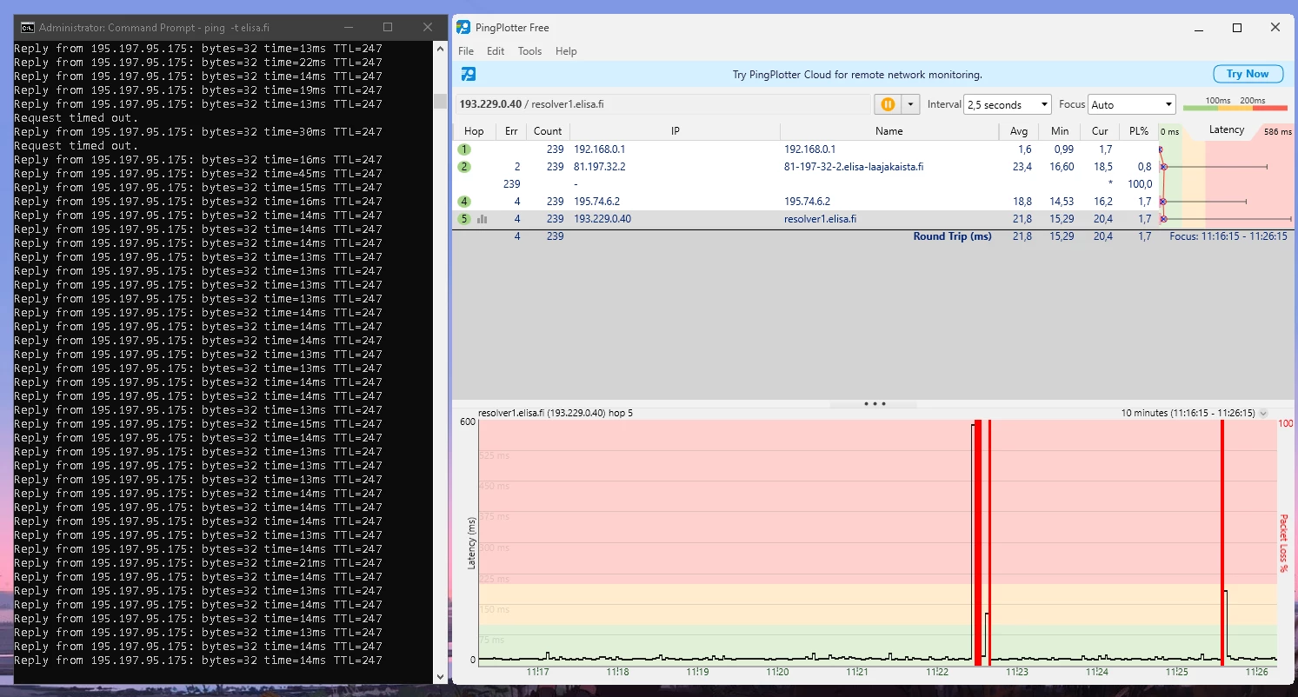Toggle the graph icon on hop 5
Viewport: 1298px width, 697px height.
tap(482, 219)
